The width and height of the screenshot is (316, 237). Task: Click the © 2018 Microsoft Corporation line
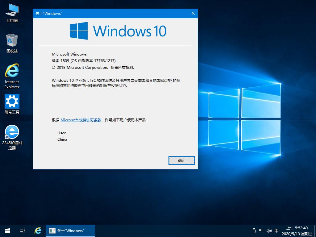pyautogui.click(x=93, y=68)
